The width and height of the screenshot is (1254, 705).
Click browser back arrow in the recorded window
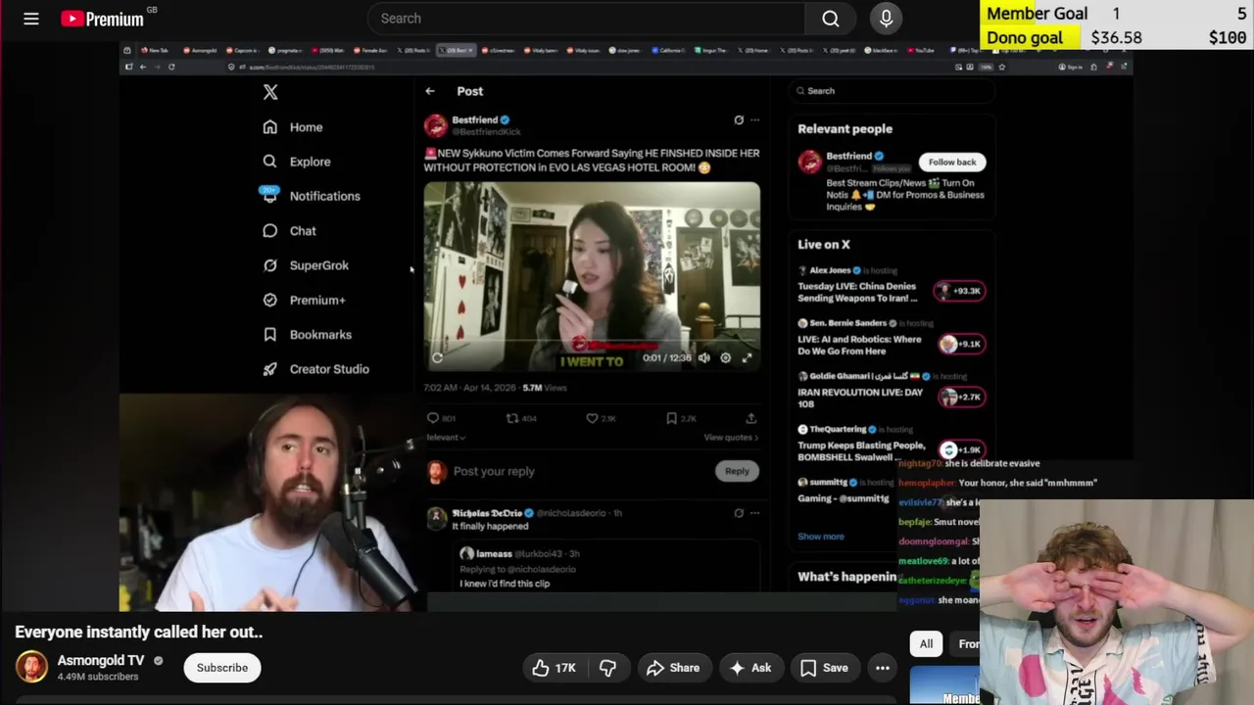pos(143,67)
